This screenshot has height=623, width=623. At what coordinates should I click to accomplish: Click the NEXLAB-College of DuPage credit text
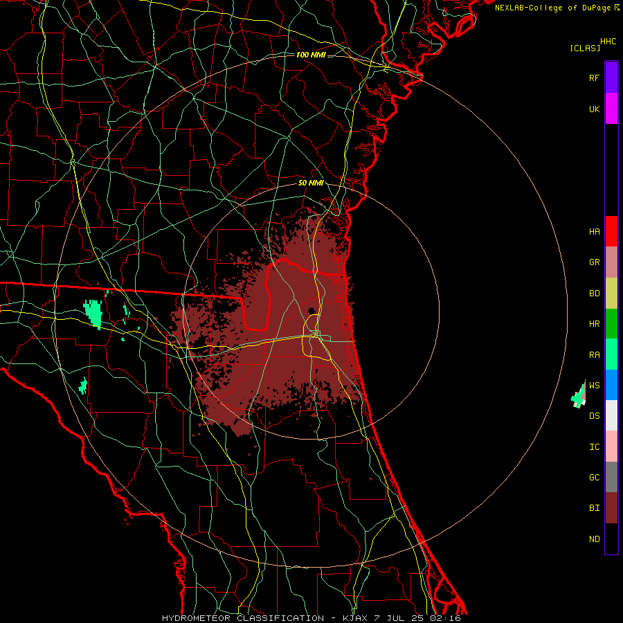point(552,8)
